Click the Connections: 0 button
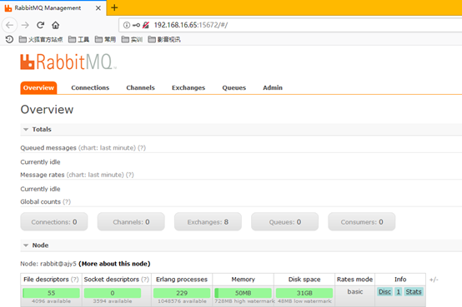 (54, 221)
